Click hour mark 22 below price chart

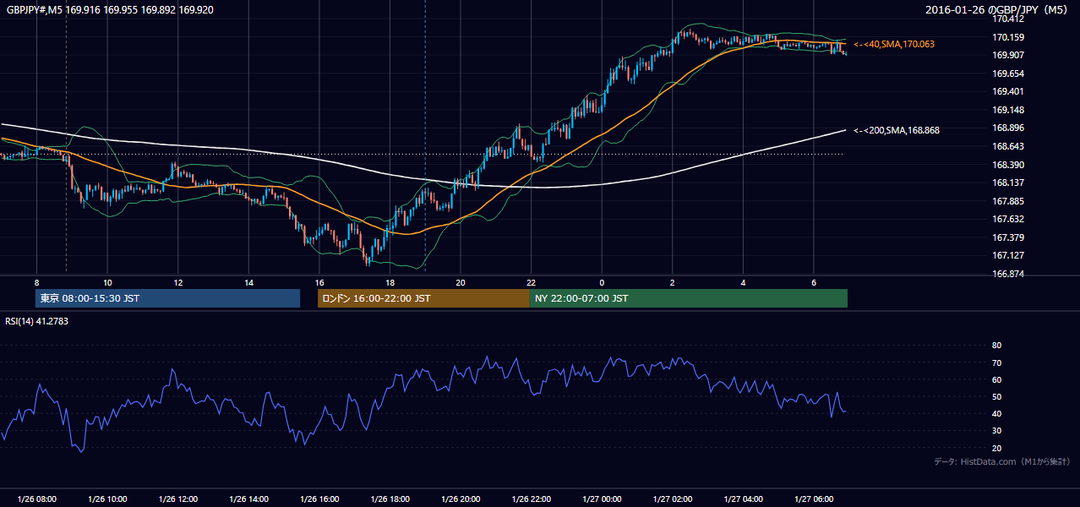[531, 282]
